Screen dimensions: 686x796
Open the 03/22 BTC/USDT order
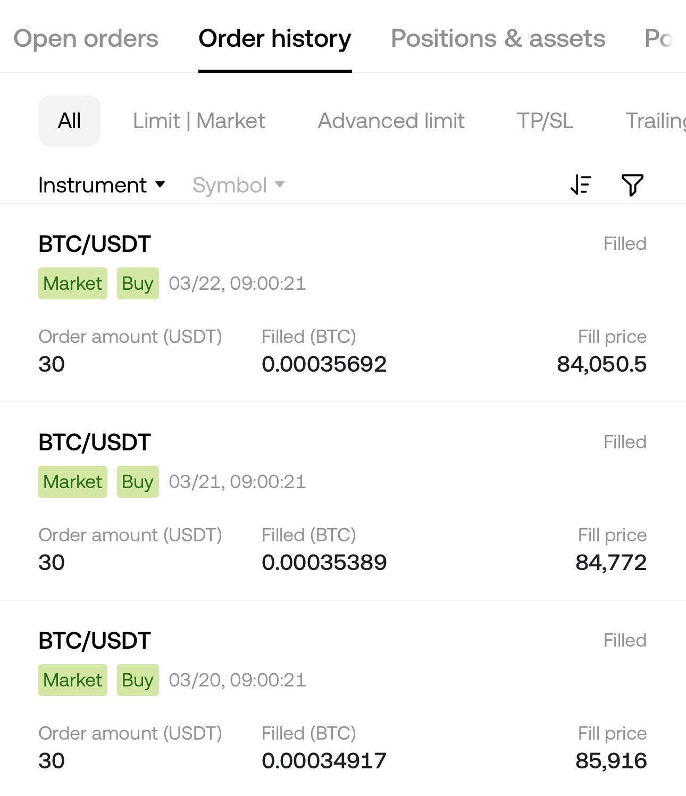click(343, 303)
